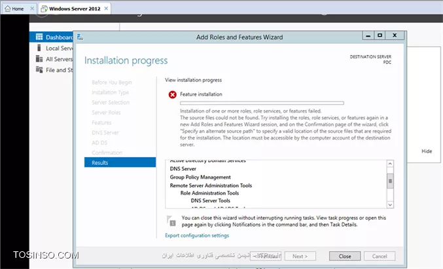Click the Dashboard icon in Server Manager
Viewport: 443px width, 269px height.
coord(39,37)
